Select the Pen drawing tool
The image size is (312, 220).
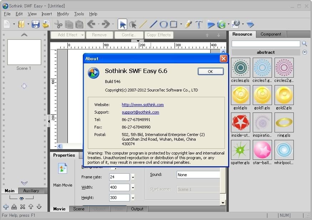tap(188, 24)
